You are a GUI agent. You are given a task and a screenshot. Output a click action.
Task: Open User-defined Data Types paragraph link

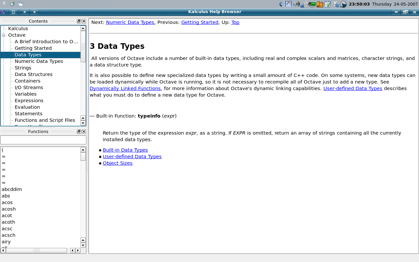tap(353, 88)
